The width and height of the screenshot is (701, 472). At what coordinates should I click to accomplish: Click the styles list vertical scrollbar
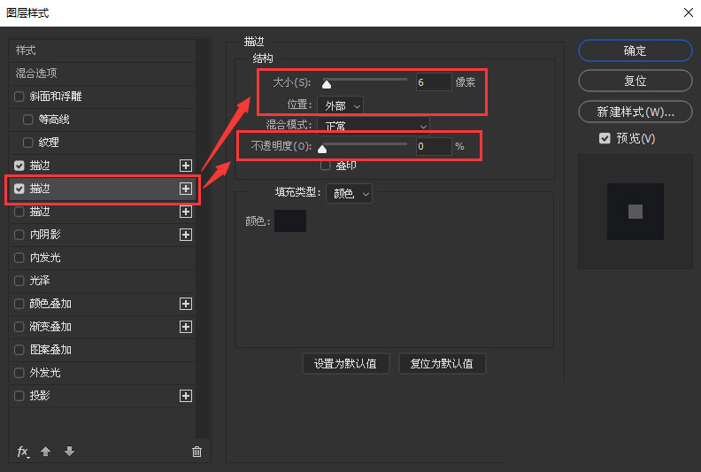coord(203,238)
